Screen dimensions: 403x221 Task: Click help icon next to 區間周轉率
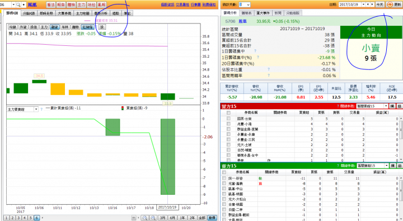269,76
